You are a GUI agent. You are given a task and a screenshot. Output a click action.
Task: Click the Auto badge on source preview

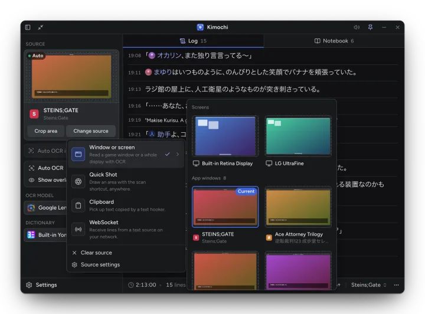[35, 56]
